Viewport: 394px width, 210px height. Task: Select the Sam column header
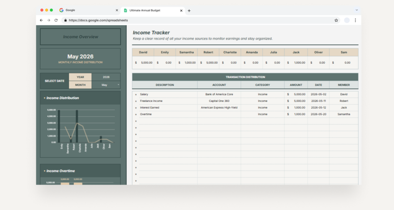point(344,52)
